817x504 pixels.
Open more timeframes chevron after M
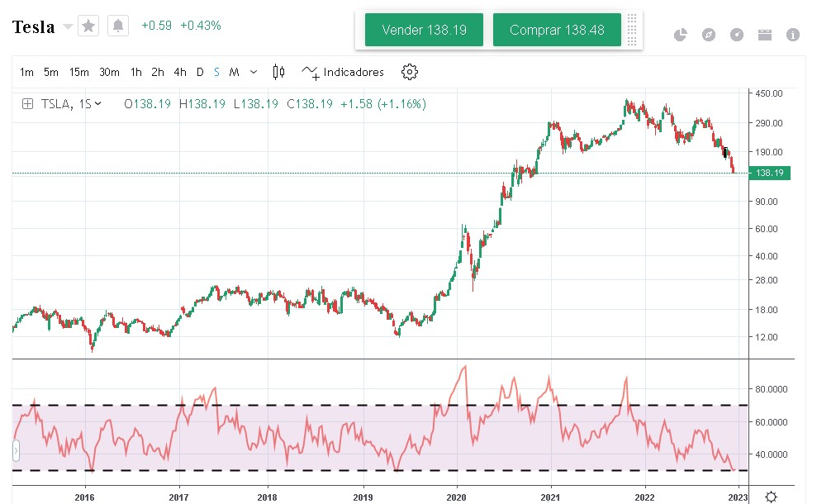253,72
